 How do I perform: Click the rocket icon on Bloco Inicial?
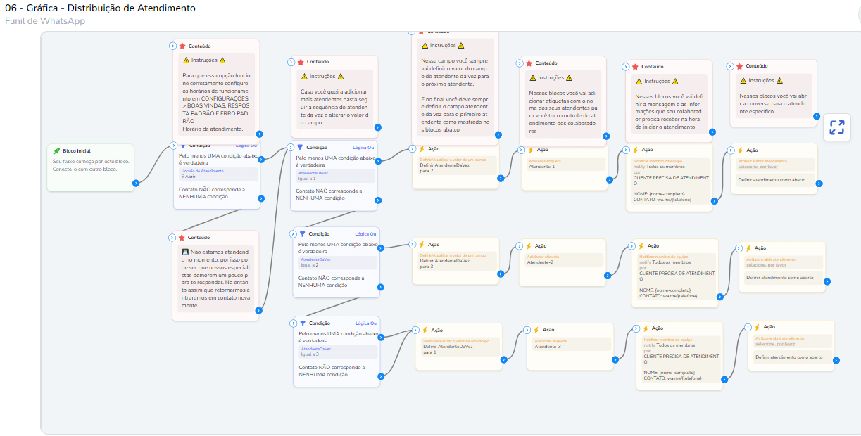(x=56, y=151)
